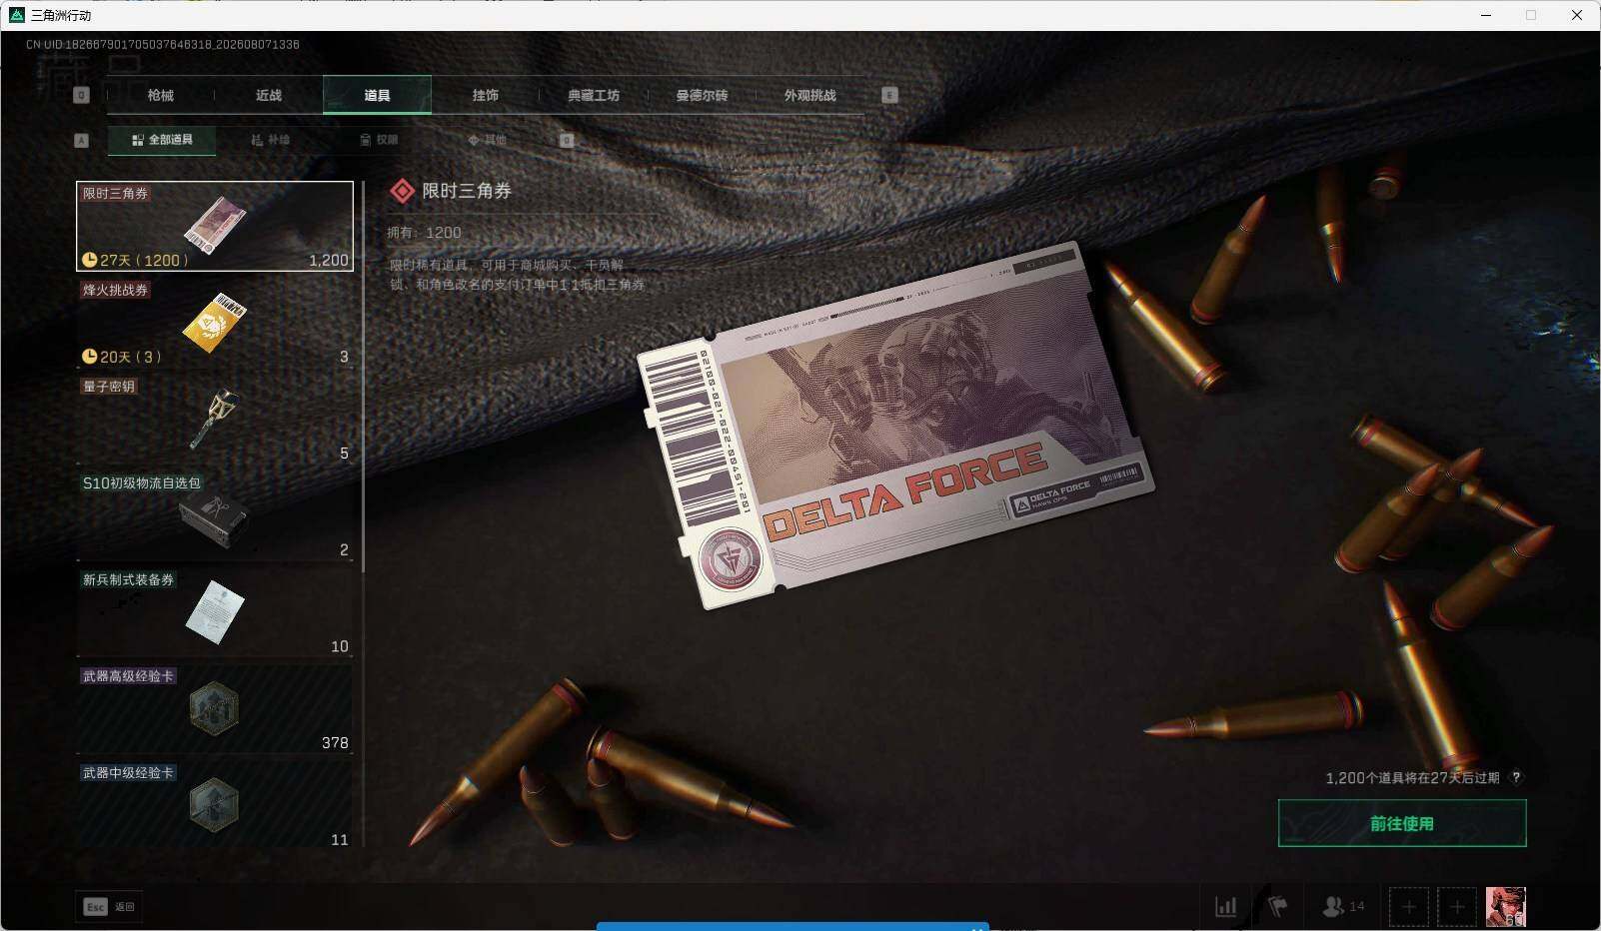Click the item list scrollbar
Screen dimensions: 1601x931
(x=363, y=378)
